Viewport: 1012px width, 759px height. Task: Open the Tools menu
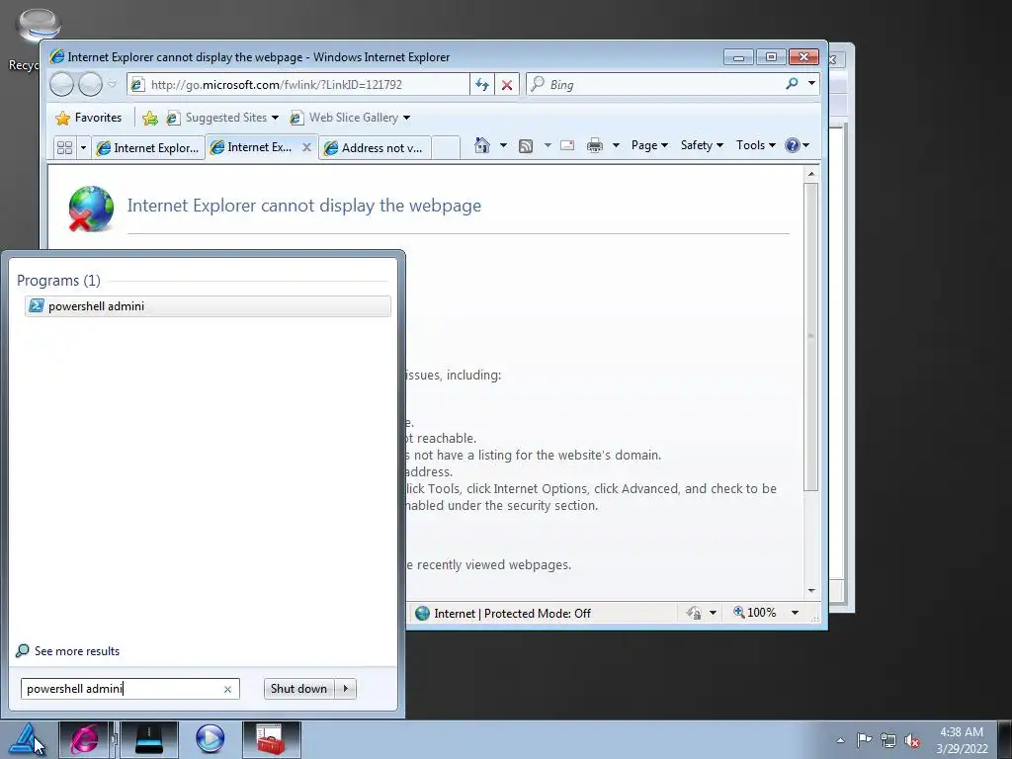click(756, 145)
